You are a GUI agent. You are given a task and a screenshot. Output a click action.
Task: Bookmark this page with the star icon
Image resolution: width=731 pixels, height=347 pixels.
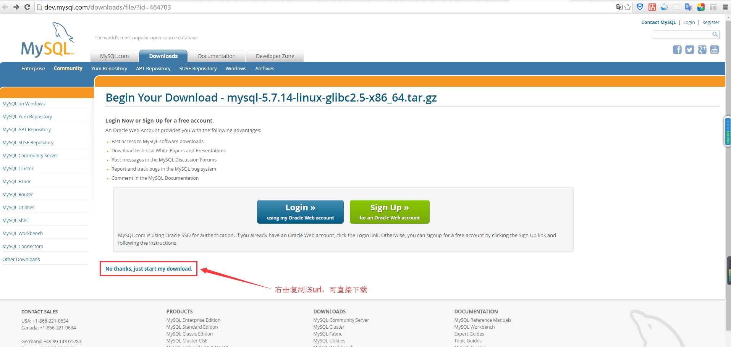(628, 7)
